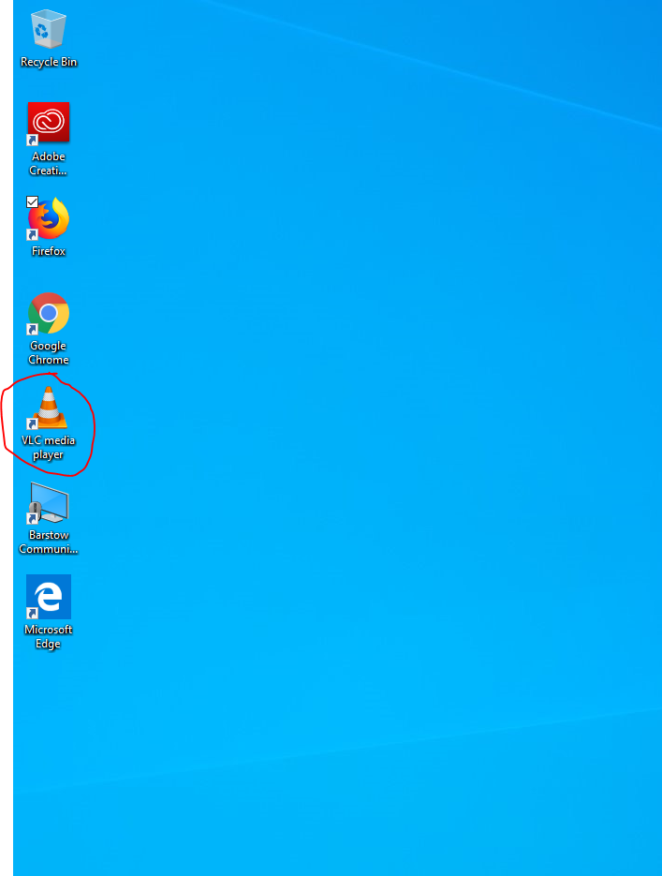662x876 pixels.
Task: Select the Microsoft Edge shortcut icon
Action: [x=49, y=597]
